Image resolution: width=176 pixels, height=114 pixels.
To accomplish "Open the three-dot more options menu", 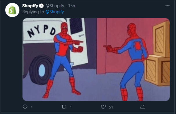I will (167, 5).
